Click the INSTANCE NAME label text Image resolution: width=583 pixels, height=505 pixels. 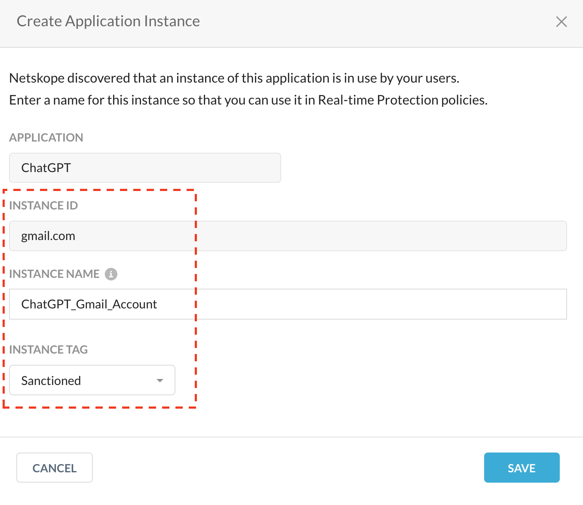pos(54,274)
